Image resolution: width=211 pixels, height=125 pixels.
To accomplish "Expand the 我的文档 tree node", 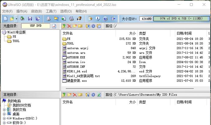I will (4, 110).
